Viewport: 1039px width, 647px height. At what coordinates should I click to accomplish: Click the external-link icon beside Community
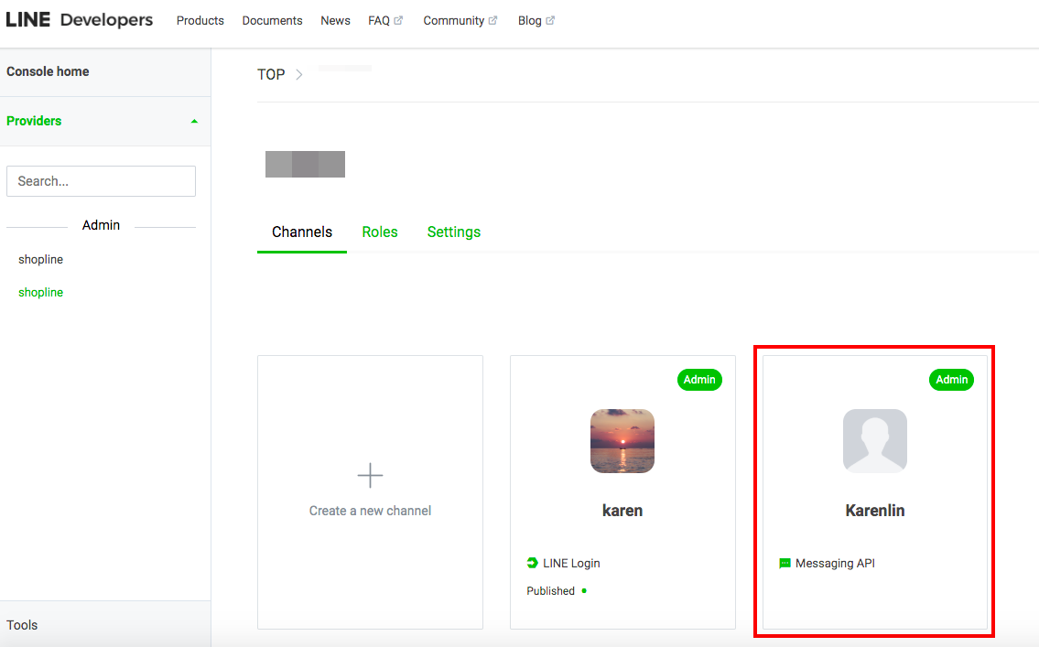(x=493, y=20)
